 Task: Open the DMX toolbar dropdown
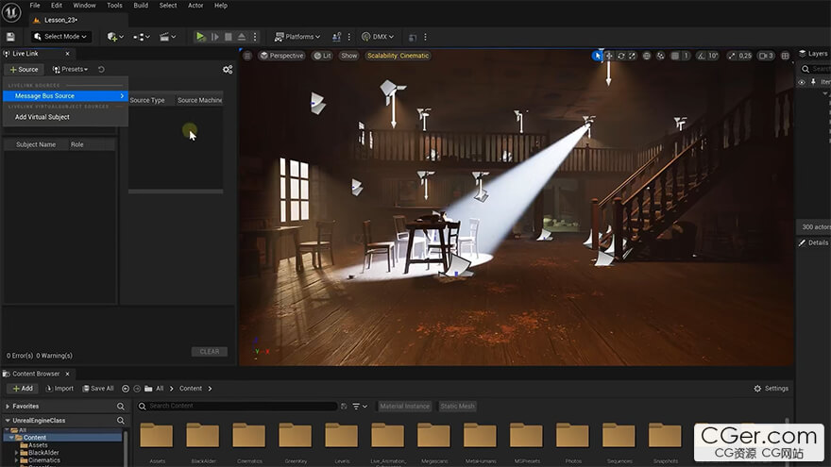(378, 37)
